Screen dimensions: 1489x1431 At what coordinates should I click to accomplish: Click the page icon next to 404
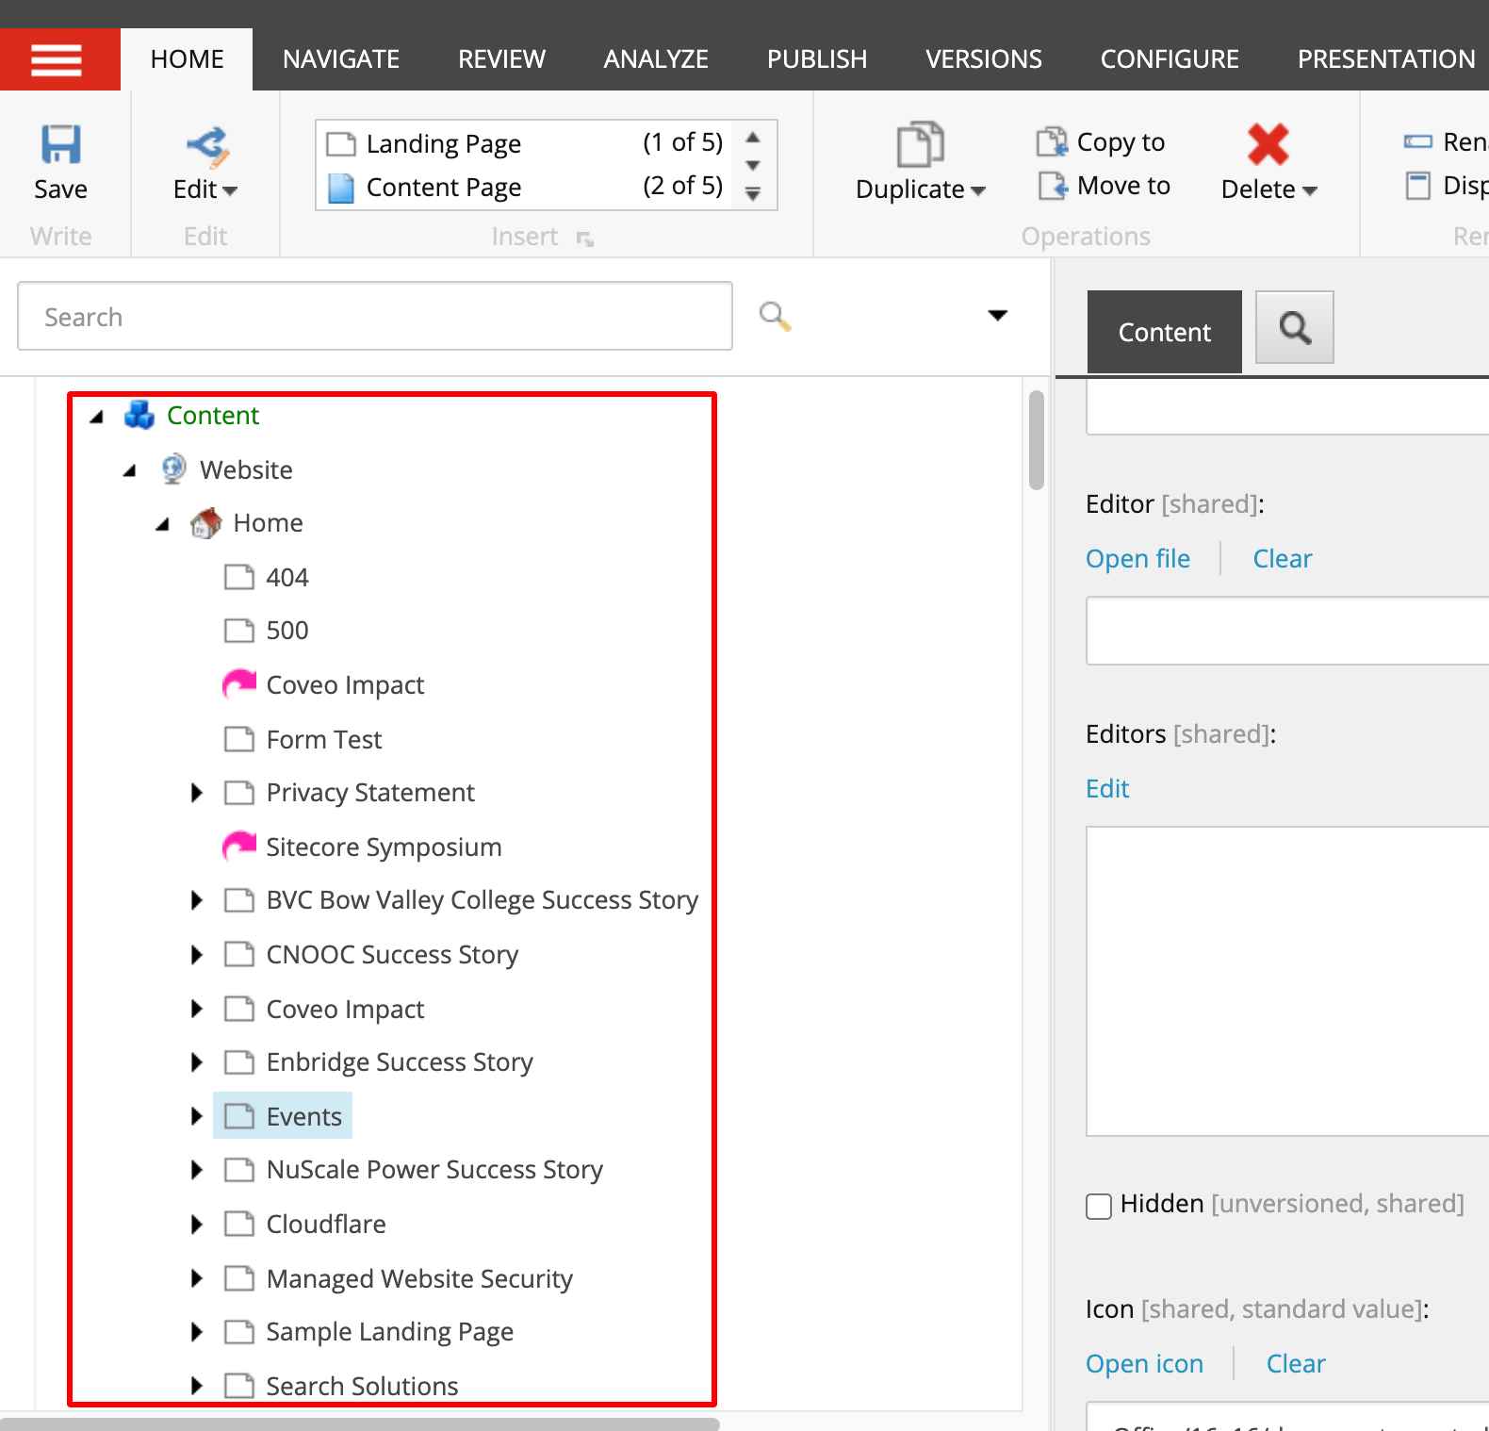239,577
